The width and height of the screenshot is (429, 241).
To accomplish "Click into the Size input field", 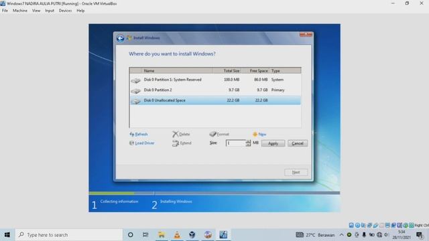I will [x=235, y=143].
